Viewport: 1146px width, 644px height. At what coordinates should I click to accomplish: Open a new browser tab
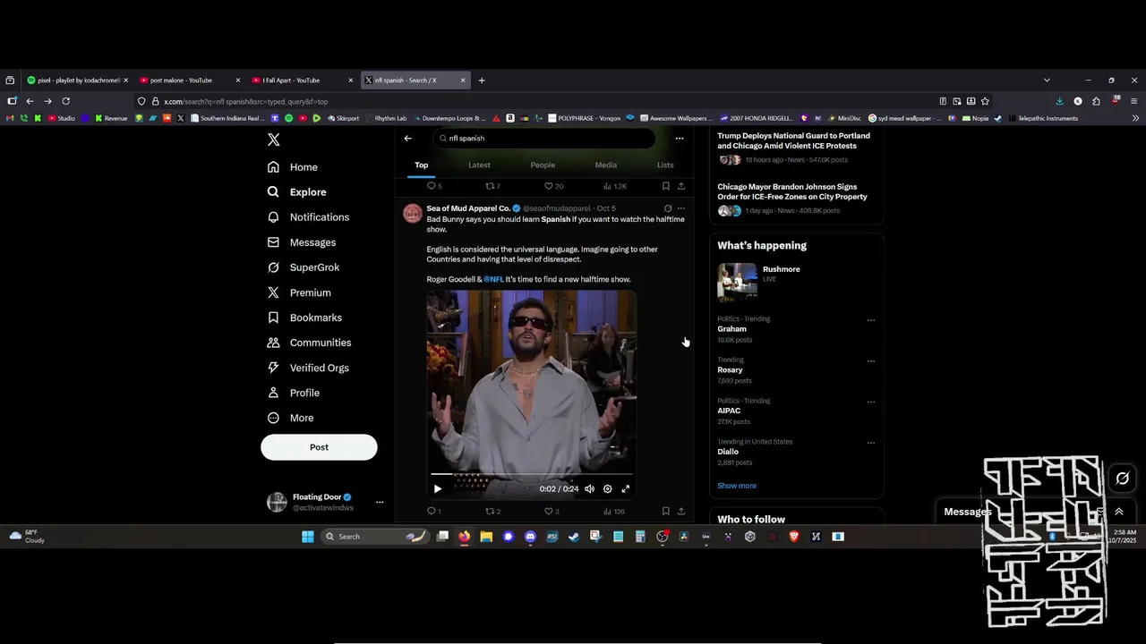click(482, 80)
